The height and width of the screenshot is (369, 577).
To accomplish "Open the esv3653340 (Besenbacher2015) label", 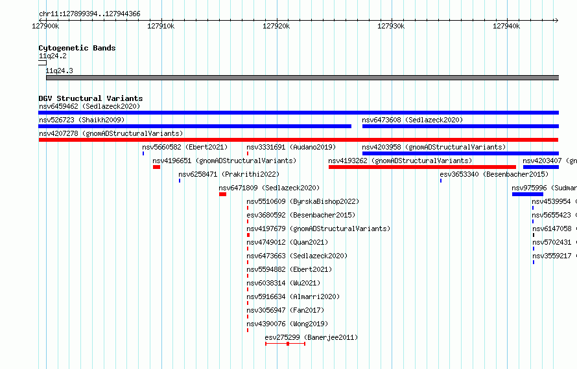I will tap(494, 174).
